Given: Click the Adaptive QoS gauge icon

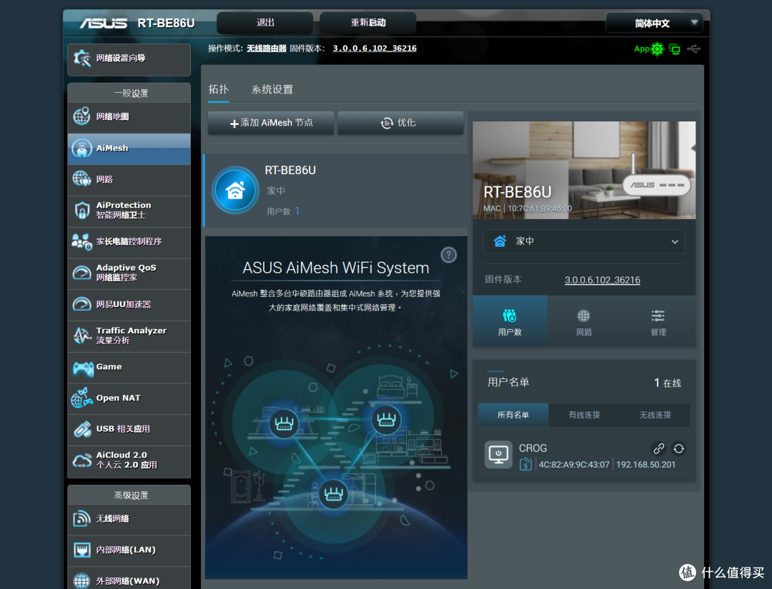Looking at the screenshot, I should tap(81, 273).
